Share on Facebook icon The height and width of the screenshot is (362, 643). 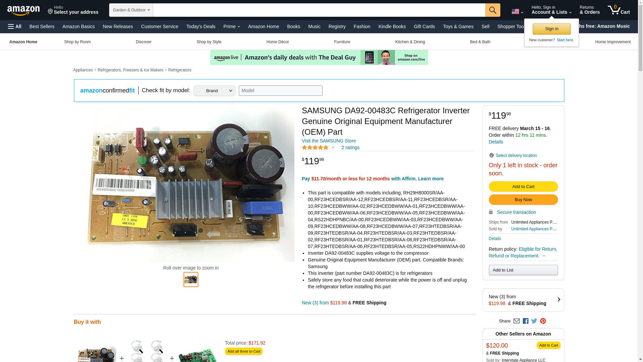tap(525, 321)
